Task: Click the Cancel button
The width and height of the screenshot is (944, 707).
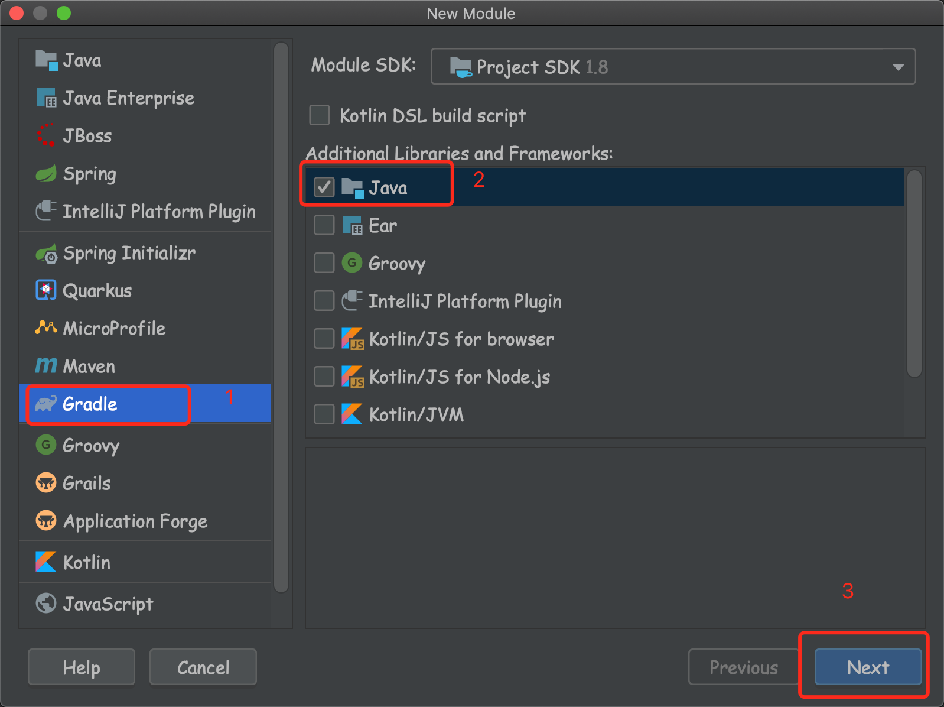Action: tap(203, 667)
